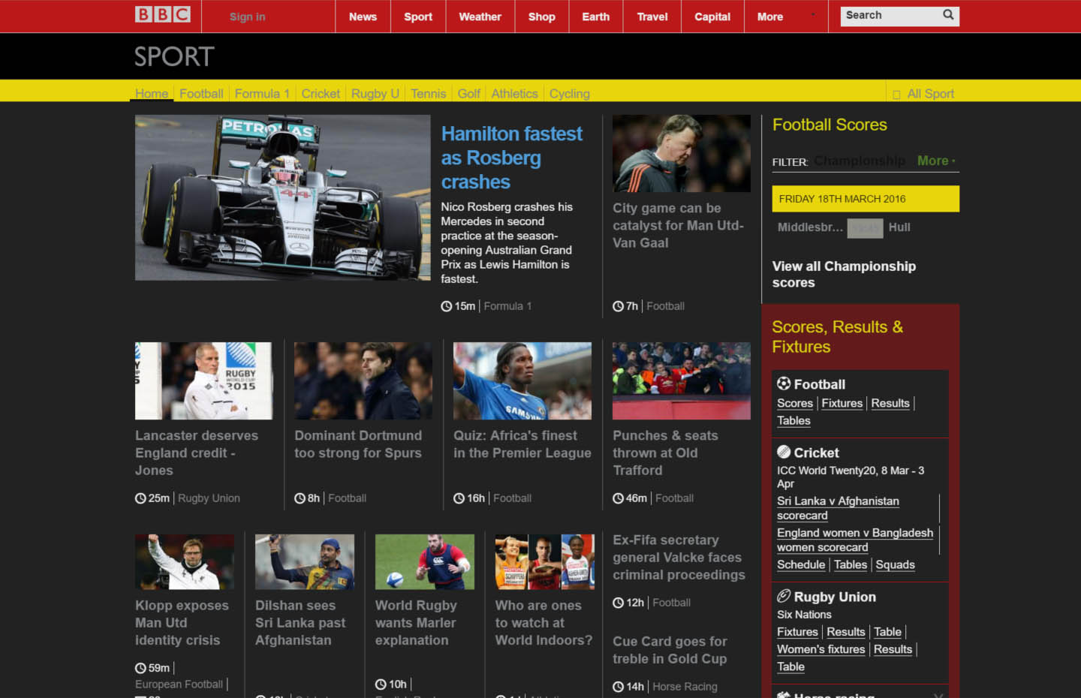Click the search magnifier icon
The height and width of the screenshot is (698, 1081).
pyautogui.click(x=947, y=15)
